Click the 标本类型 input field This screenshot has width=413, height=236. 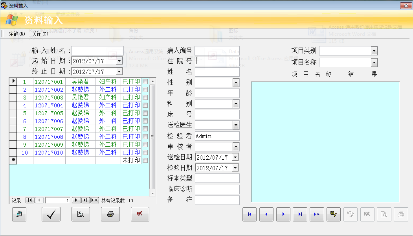click(217, 178)
